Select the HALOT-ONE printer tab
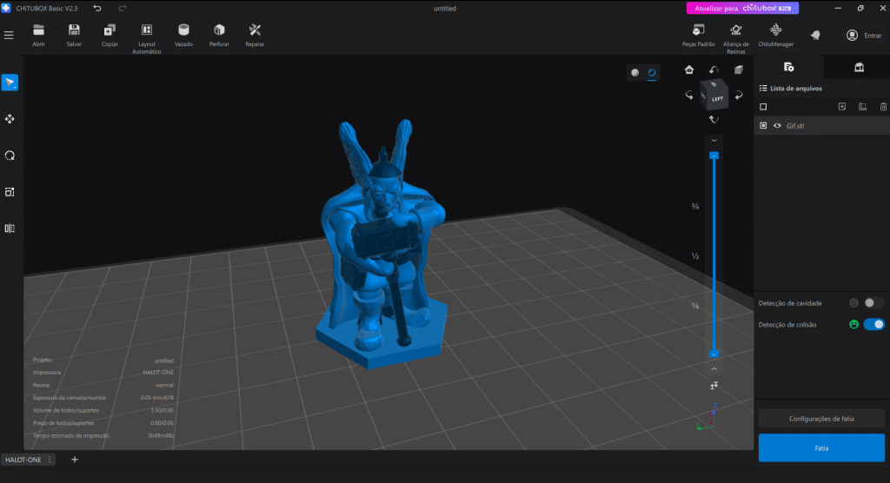 point(23,460)
